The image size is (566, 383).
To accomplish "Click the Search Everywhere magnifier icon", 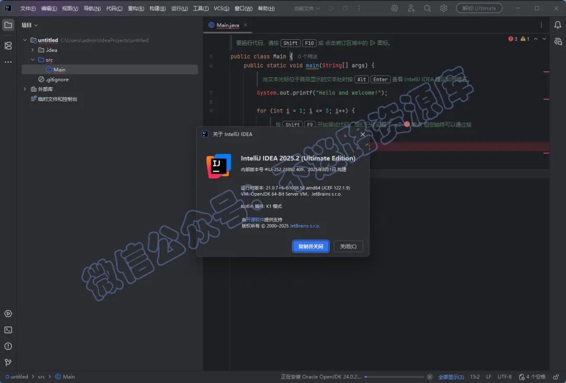I will [428, 8].
